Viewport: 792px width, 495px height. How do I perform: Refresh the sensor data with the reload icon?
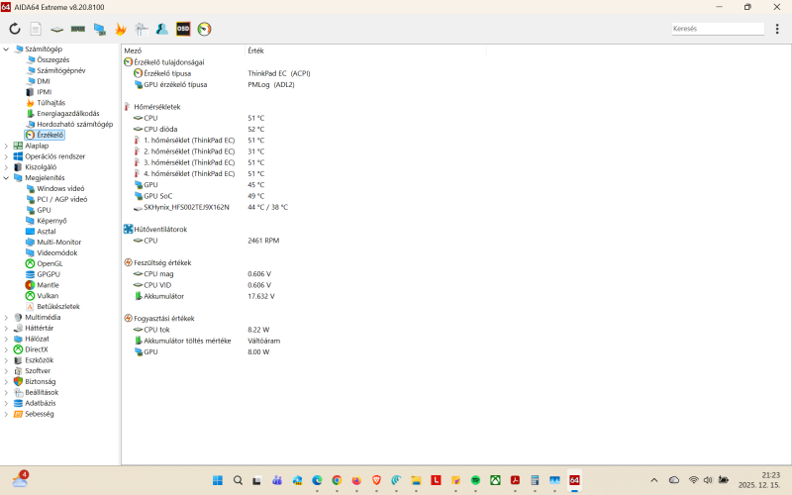click(x=15, y=29)
